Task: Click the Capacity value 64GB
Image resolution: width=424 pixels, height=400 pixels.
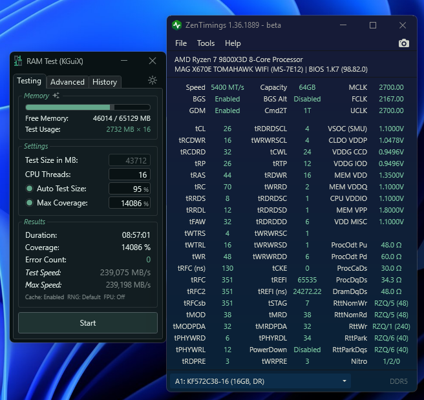Action: (307, 87)
